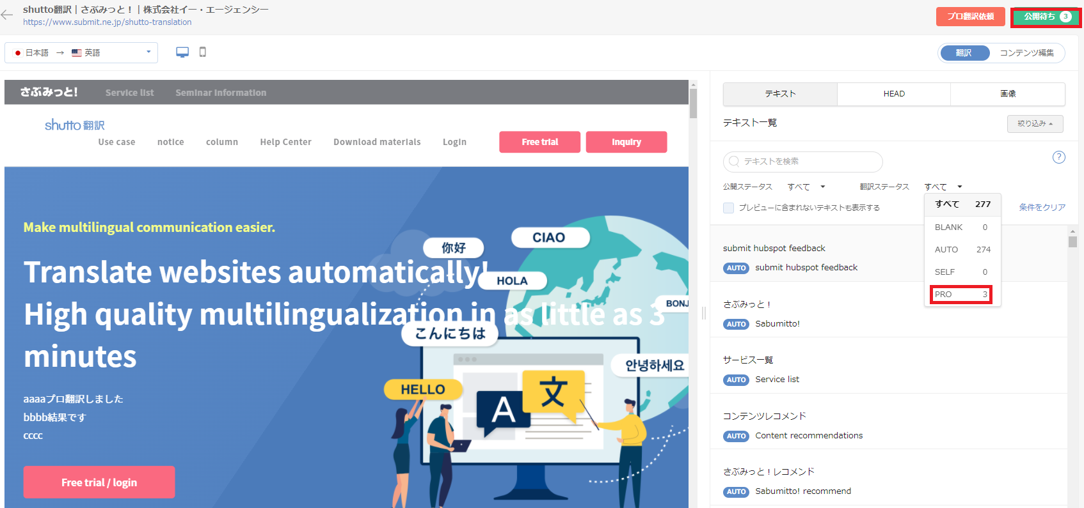
Task: Click Help Center in preview menu
Action: click(x=285, y=142)
